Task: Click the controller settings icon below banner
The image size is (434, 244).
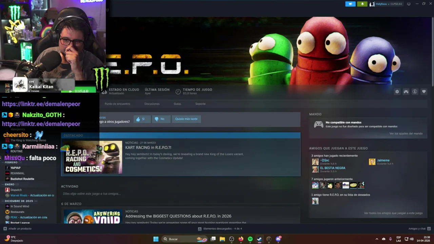Action: point(406,91)
